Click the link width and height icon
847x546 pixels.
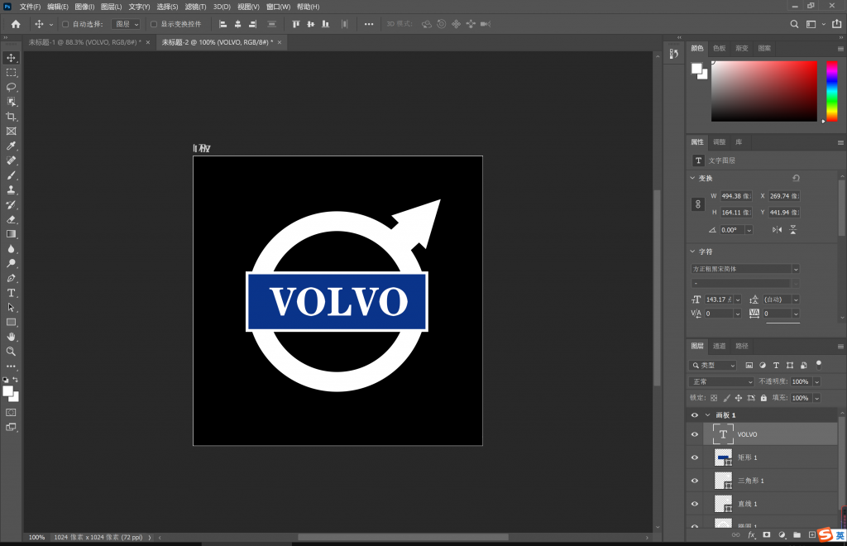697,204
